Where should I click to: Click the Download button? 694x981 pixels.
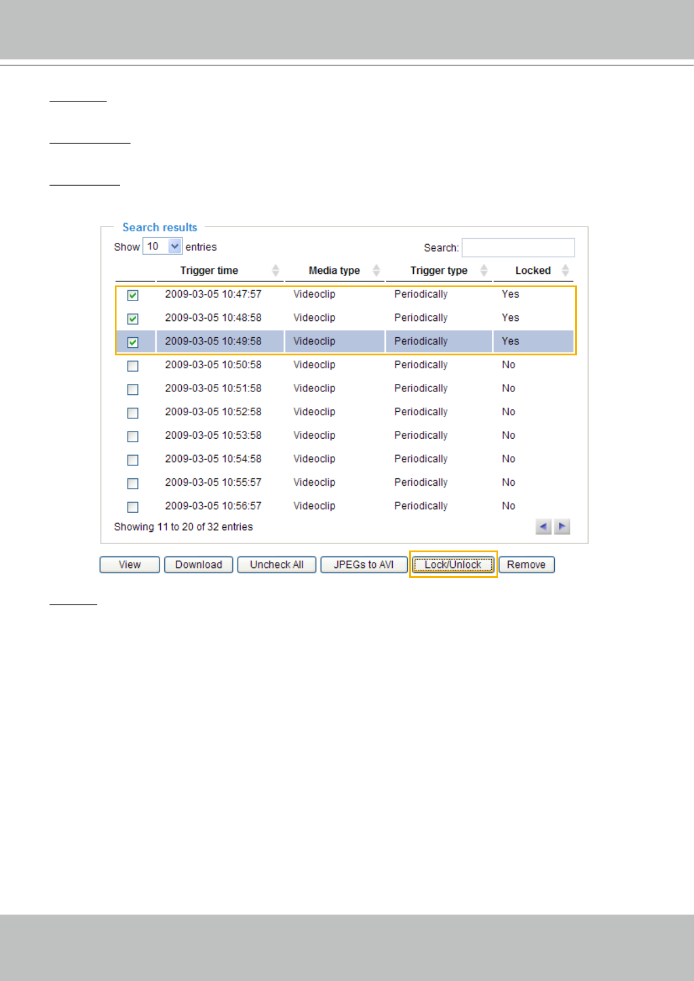(x=199, y=564)
